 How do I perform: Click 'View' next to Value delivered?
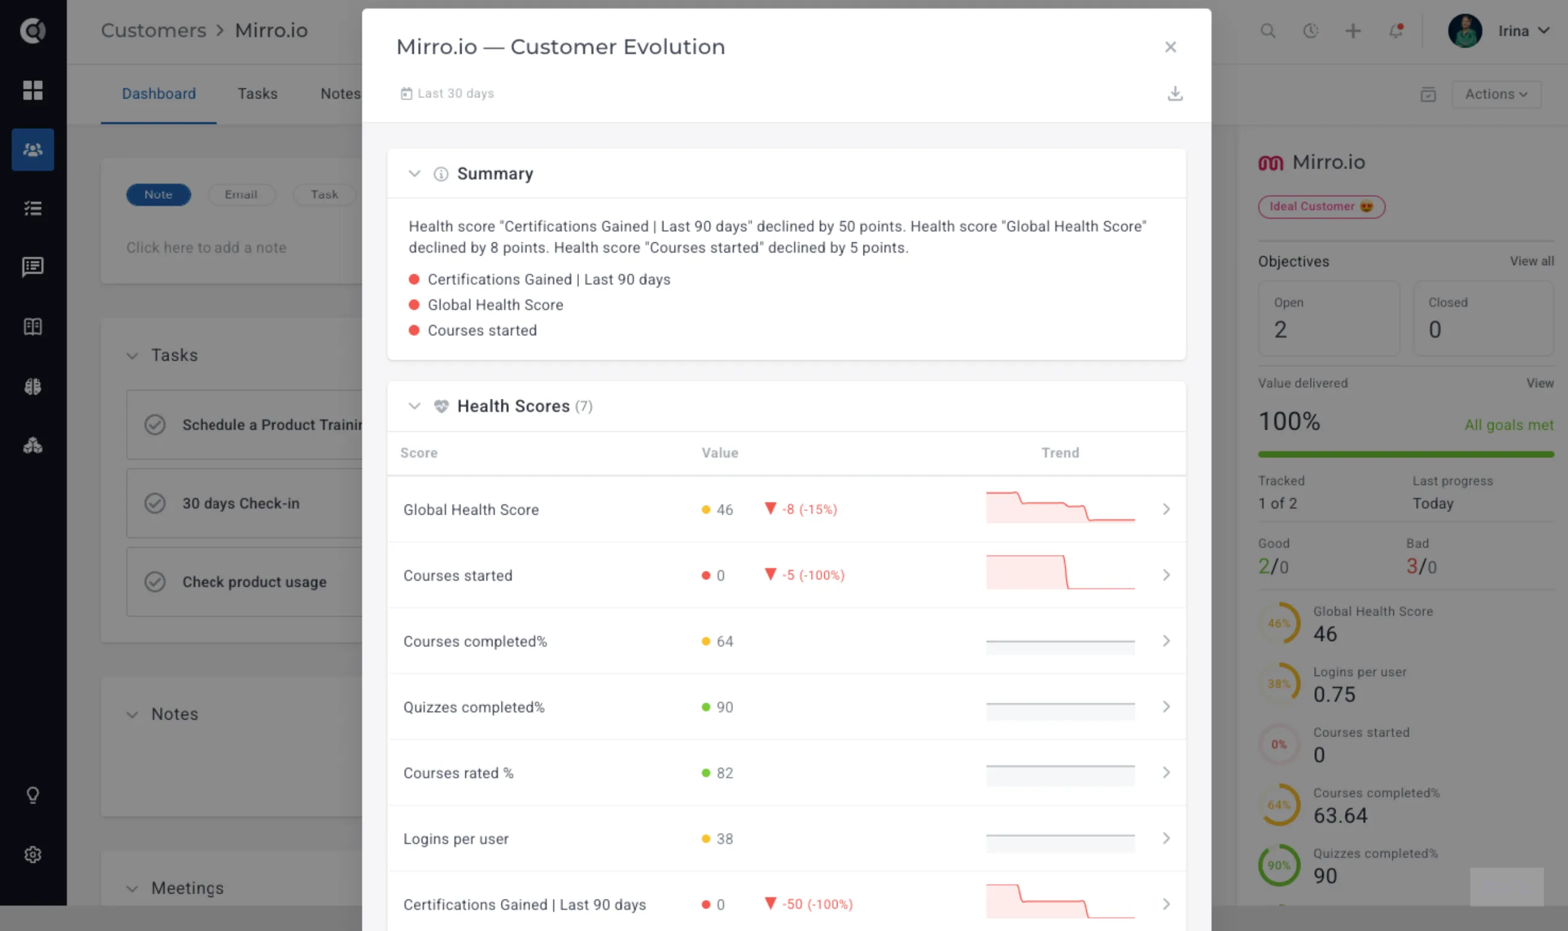(x=1539, y=382)
